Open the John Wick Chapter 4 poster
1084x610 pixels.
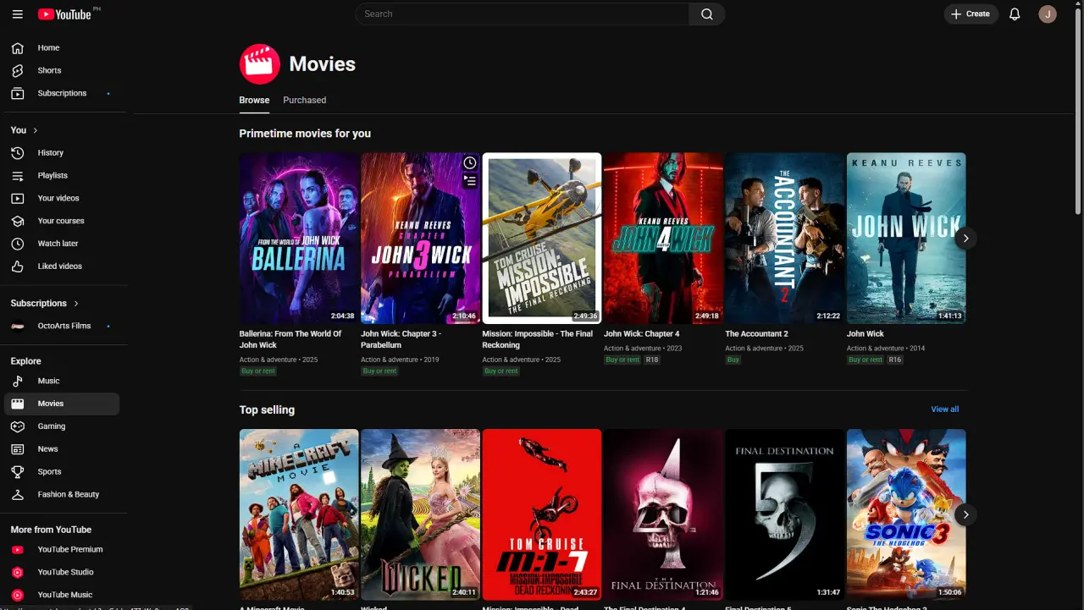click(663, 239)
